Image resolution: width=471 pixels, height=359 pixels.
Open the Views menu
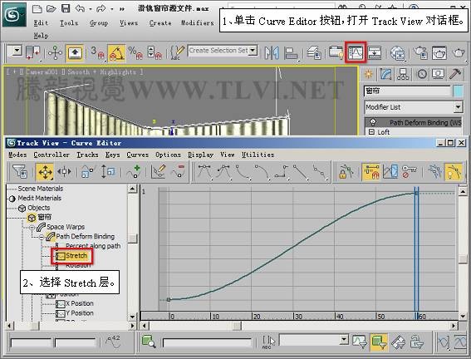(129, 22)
